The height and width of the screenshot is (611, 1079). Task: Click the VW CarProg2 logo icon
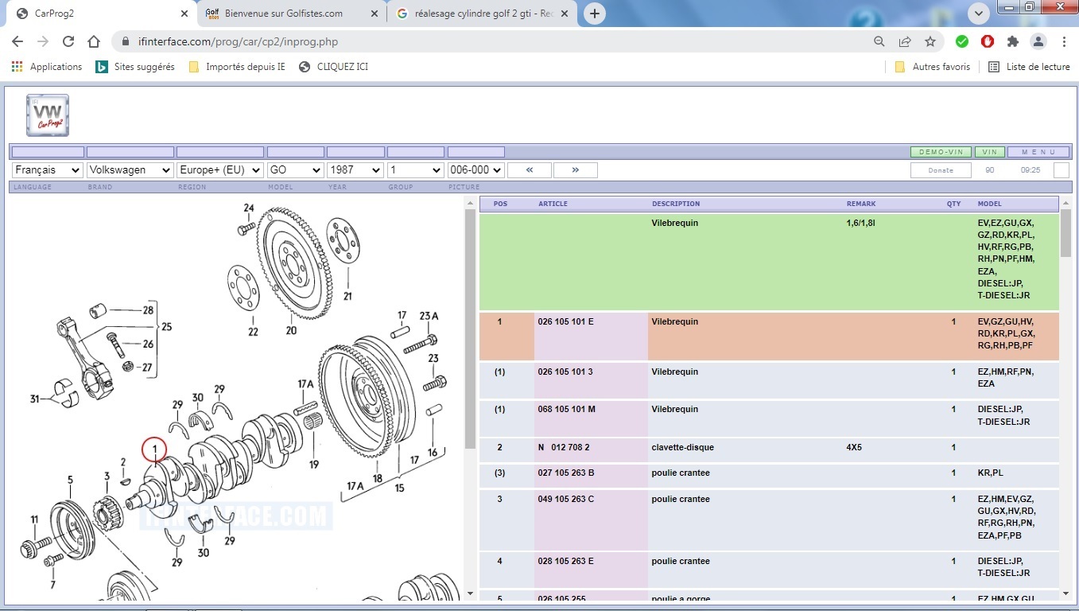(48, 115)
